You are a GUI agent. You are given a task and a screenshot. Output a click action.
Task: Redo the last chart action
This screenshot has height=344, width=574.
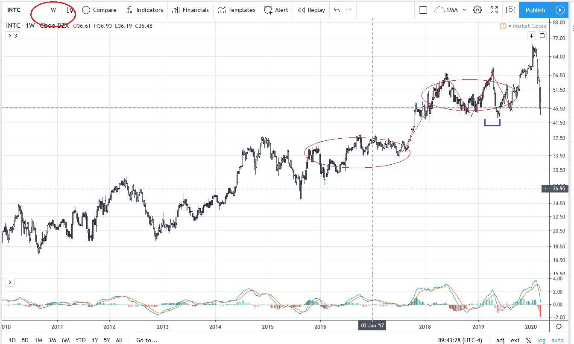[x=348, y=10]
